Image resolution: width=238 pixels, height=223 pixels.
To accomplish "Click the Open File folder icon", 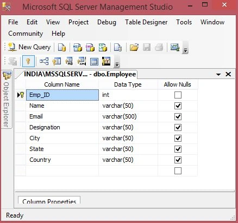I will point(134,48).
